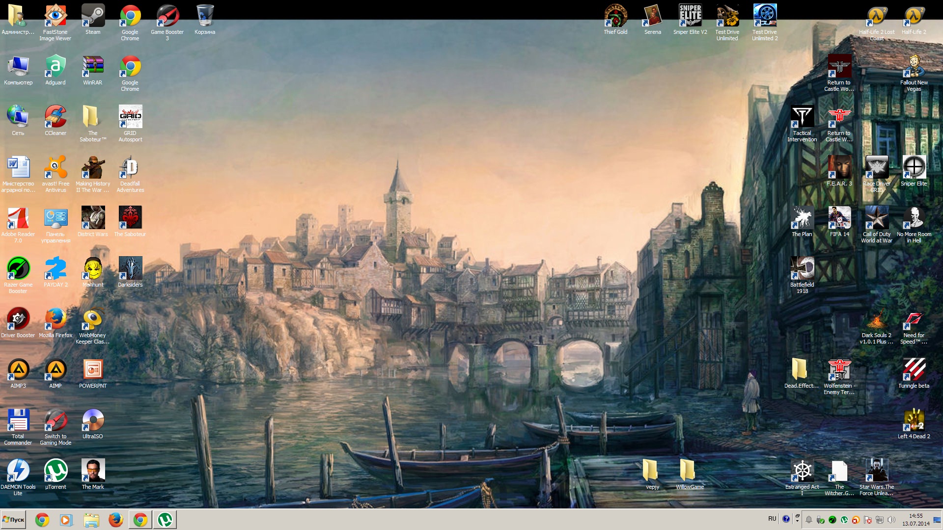Switch to running µTorrent taskbar button
The image size is (943, 530).
pos(165,519)
